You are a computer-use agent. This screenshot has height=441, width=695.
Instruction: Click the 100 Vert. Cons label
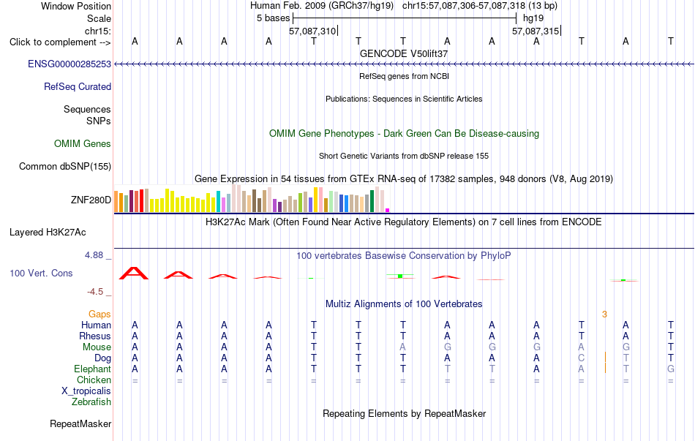click(x=41, y=273)
